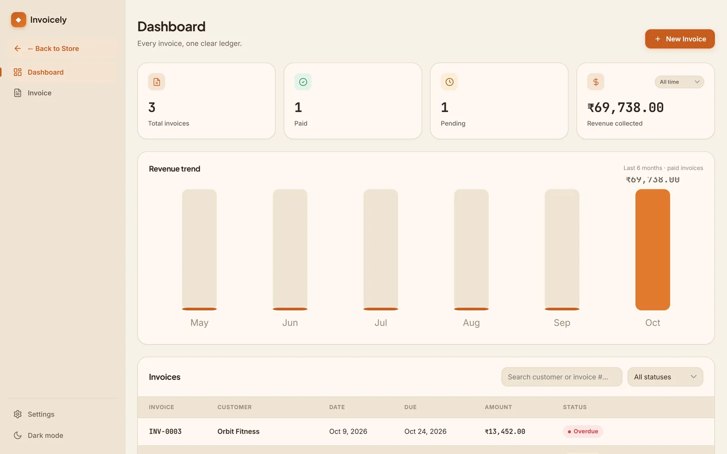Select the Jul revenue bar
The width and height of the screenshot is (727, 454).
click(381, 250)
